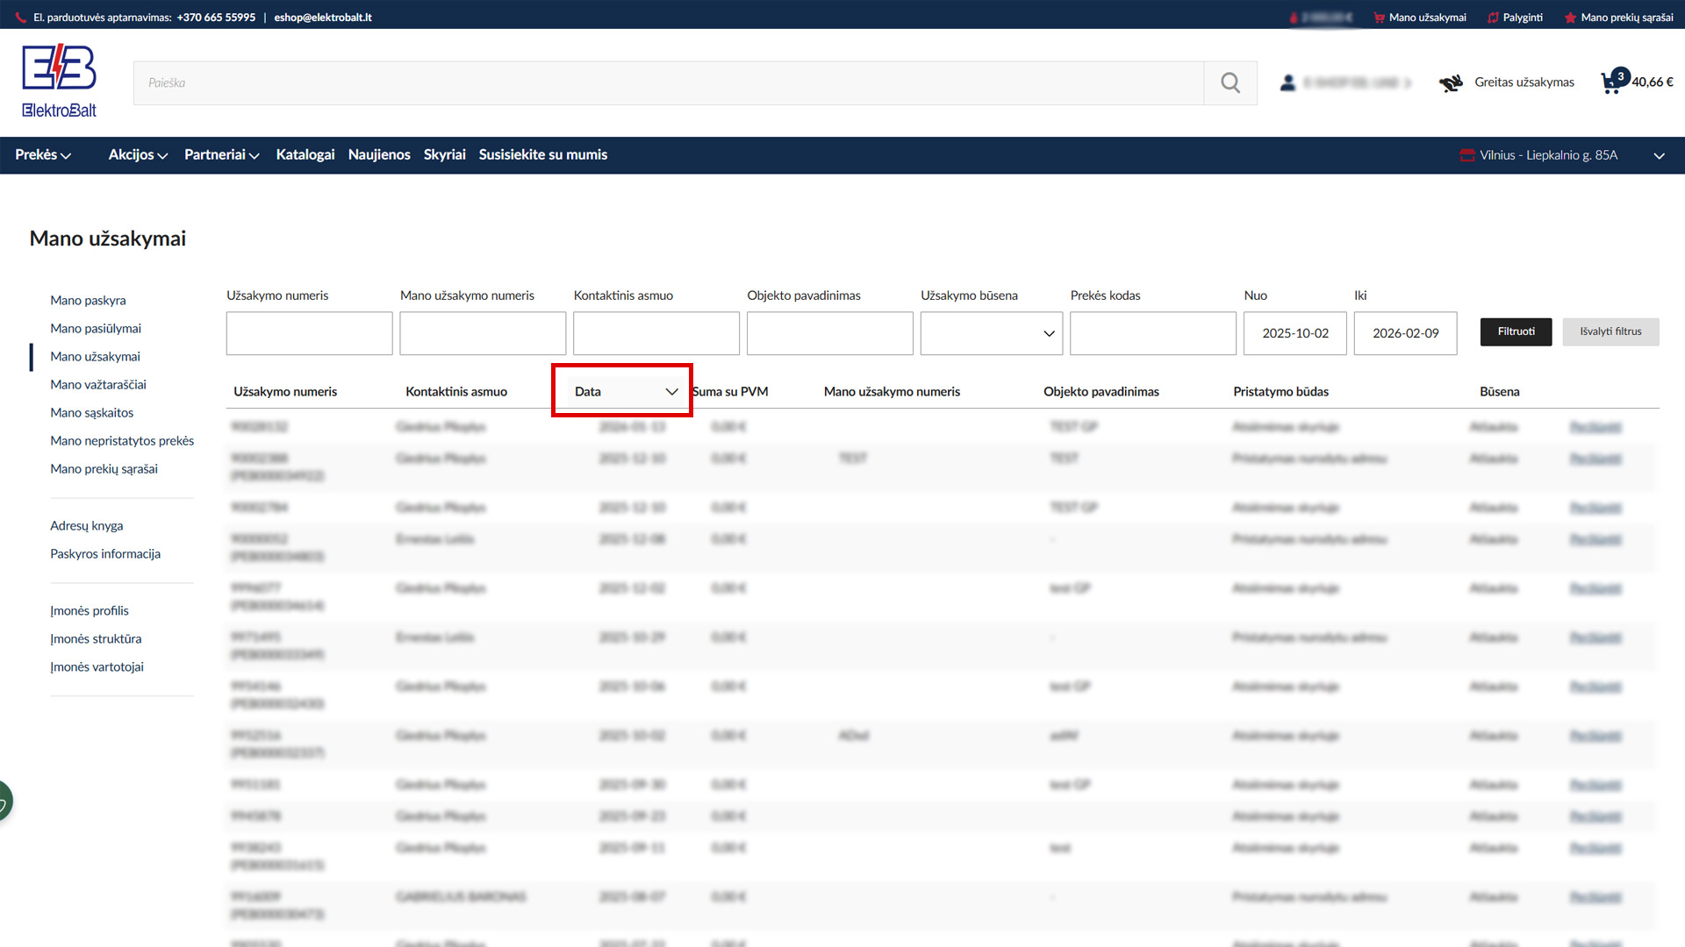Open the Užsakymo būsena dropdown
Screen dimensions: 1685x947
tap(991, 333)
